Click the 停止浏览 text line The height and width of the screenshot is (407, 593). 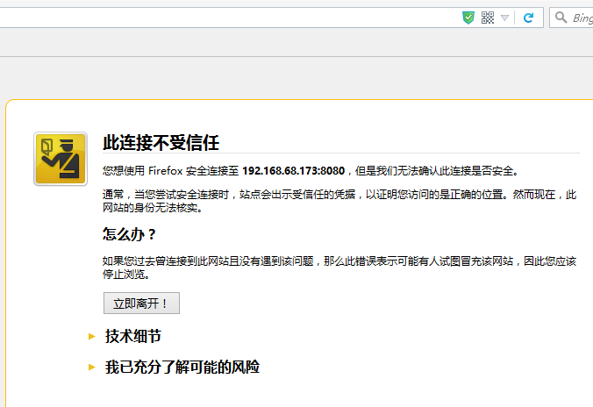point(126,275)
